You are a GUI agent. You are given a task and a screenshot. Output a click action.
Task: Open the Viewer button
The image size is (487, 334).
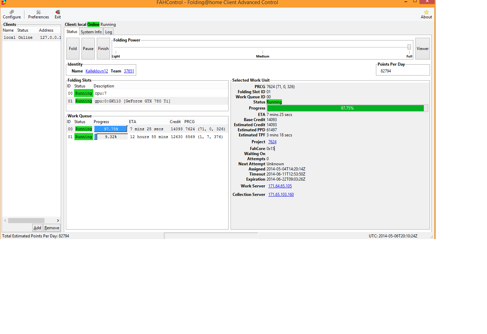point(422,49)
